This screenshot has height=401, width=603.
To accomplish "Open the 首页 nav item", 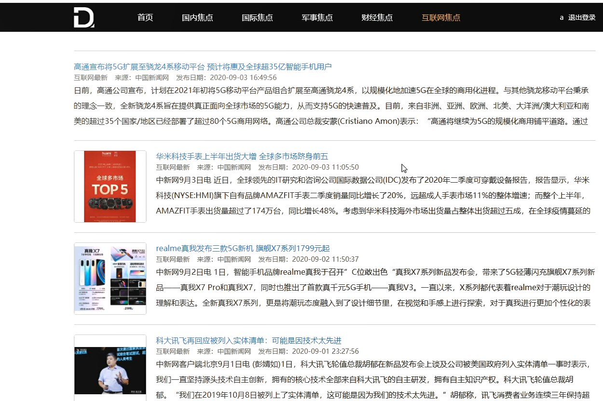I will click(x=145, y=18).
